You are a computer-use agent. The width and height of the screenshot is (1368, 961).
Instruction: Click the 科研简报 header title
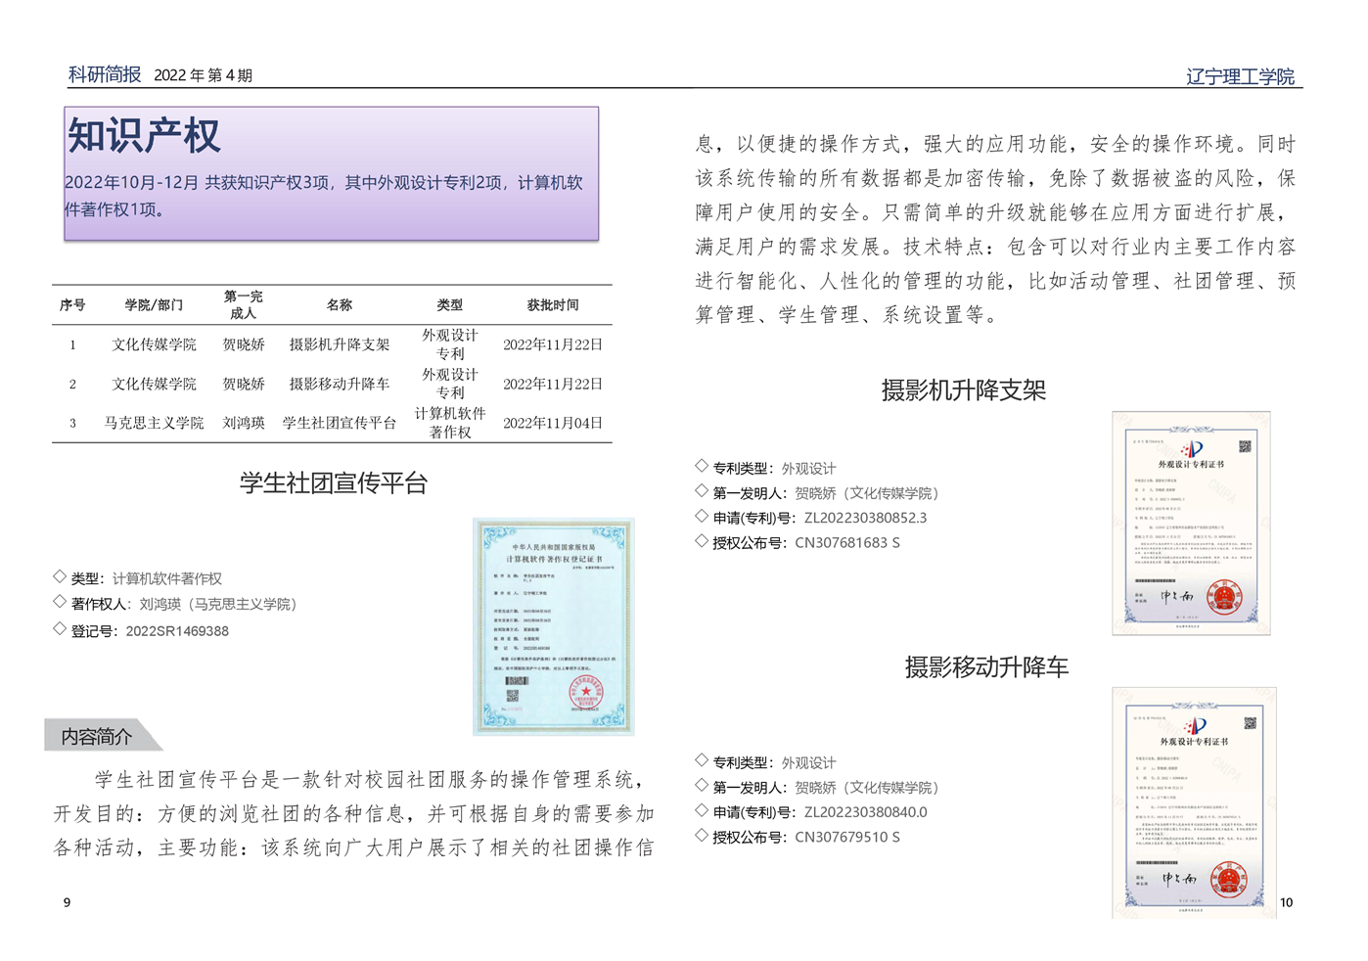click(x=105, y=74)
